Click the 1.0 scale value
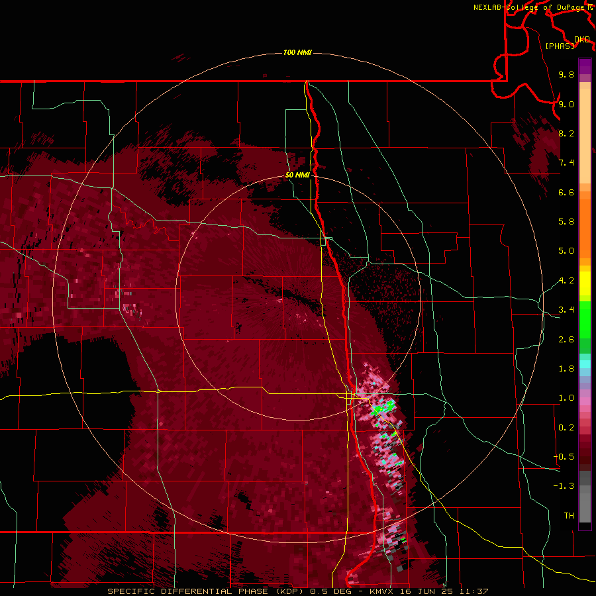 566,398
